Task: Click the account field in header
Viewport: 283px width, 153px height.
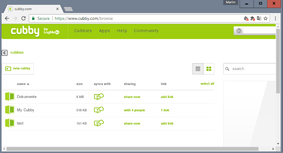Action: 255,31
